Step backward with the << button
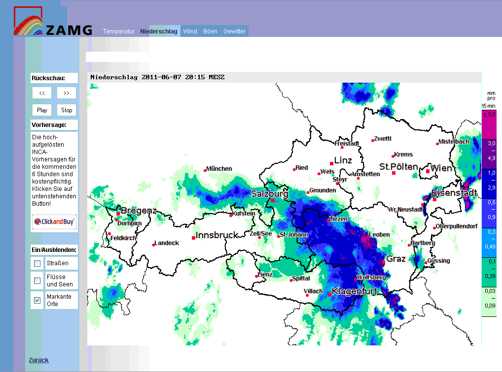The image size is (502, 372). tap(42, 93)
